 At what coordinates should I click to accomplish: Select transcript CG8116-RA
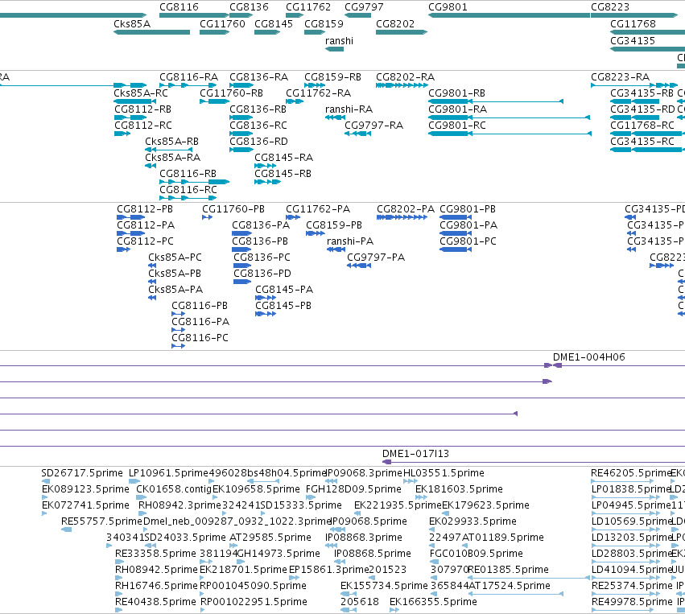click(x=188, y=77)
